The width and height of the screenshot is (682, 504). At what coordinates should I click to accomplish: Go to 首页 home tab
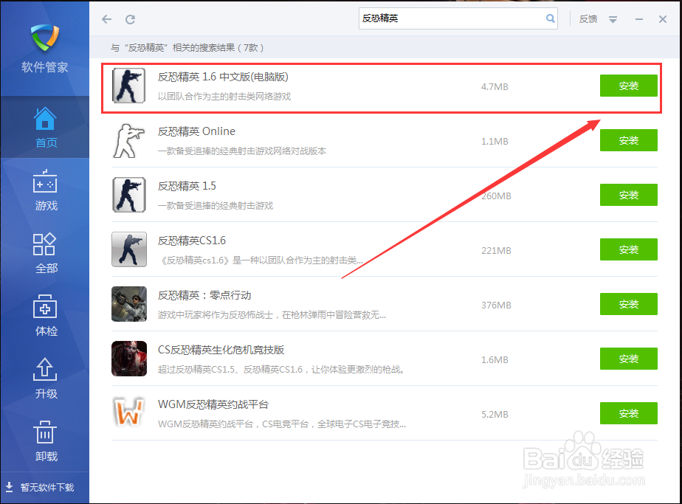tap(45, 127)
